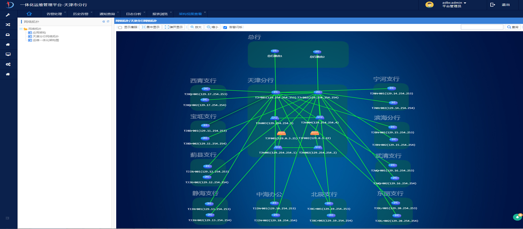This screenshot has width=523, height=229.
Task: Collapse the 网络拓扑 side panel icon
Action: click(x=104, y=21)
